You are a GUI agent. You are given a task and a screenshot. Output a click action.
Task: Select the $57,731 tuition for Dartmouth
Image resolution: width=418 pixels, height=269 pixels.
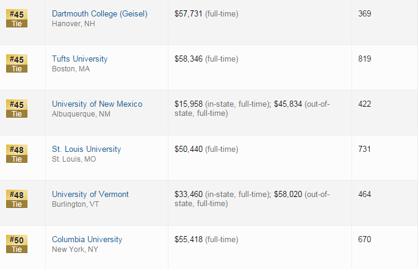coord(189,14)
